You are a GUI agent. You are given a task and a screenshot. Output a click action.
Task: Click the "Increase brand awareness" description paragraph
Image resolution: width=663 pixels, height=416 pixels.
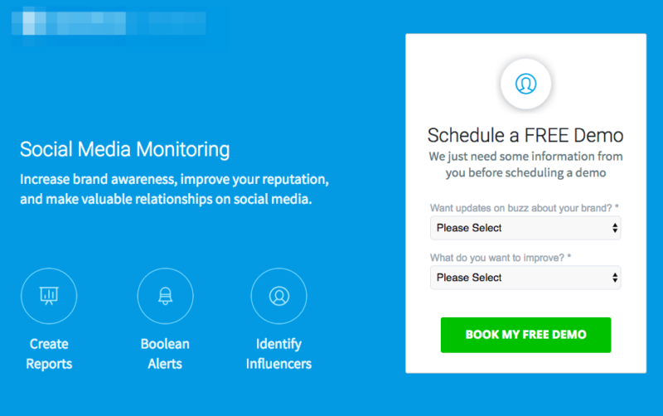point(174,190)
